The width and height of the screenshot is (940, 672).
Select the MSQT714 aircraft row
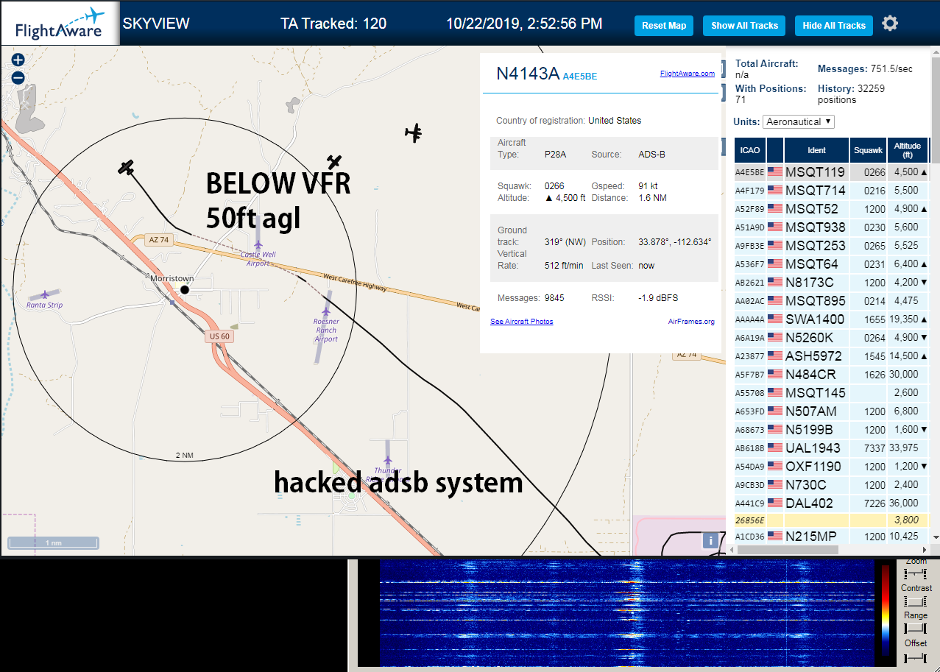point(832,191)
